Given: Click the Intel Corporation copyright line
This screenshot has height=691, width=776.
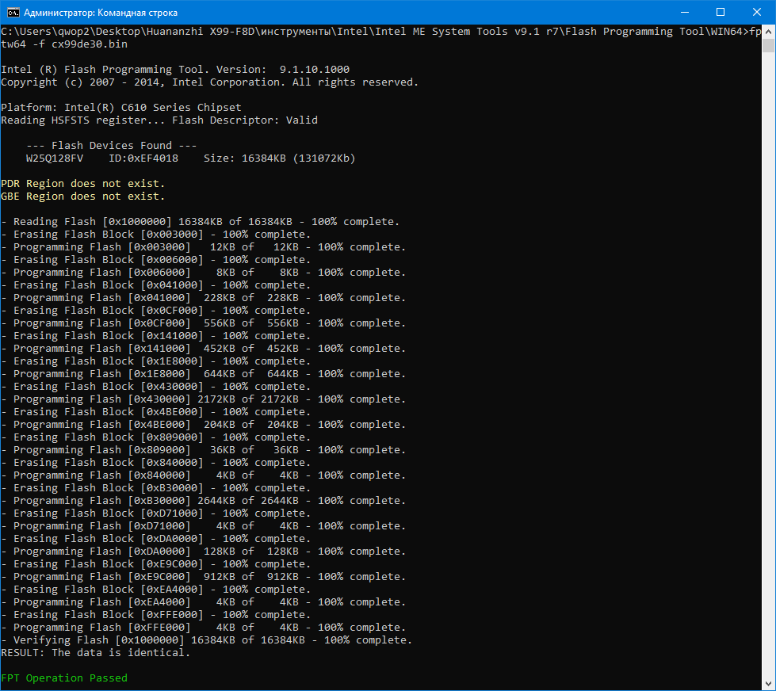Looking at the screenshot, I should [210, 82].
